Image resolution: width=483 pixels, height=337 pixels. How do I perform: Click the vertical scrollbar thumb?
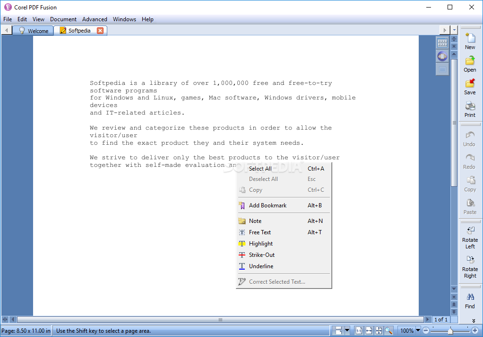coord(454,122)
